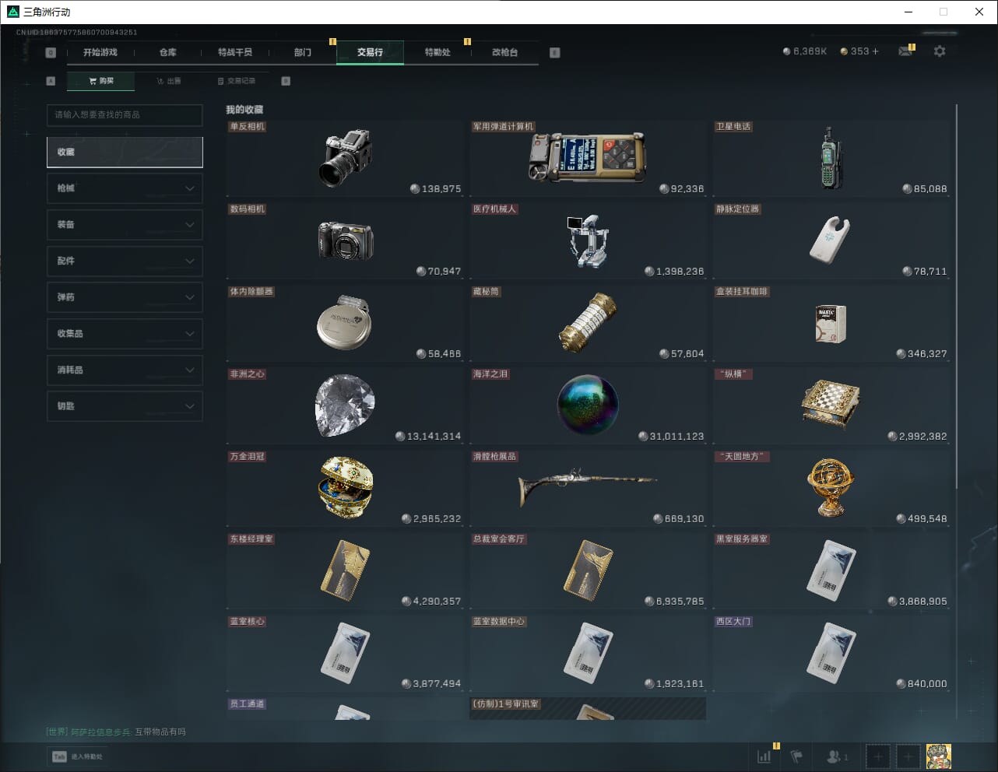Image resolution: width=998 pixels, height=772 pixels.
Task: Open the settings gear icon
Action: 940,51
